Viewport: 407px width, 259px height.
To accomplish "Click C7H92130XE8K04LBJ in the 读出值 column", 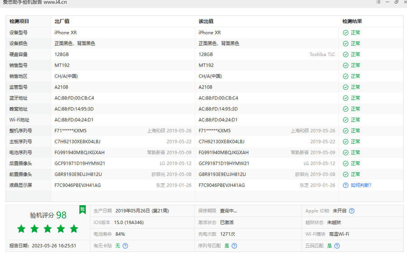I will point(222,141).
